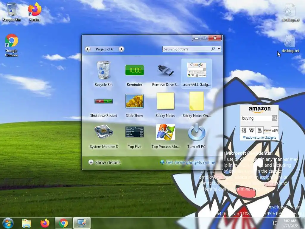This screenshot has height=229, width=305.
Task: Pick the Turn off PC gadget
Action: (197, 136)
